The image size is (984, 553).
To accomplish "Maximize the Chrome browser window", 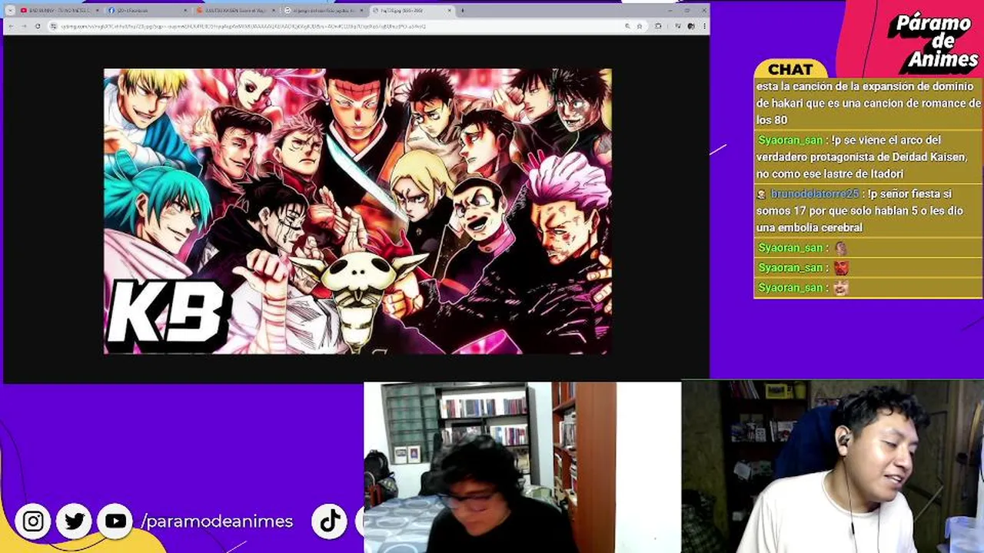I will point(688,11).
